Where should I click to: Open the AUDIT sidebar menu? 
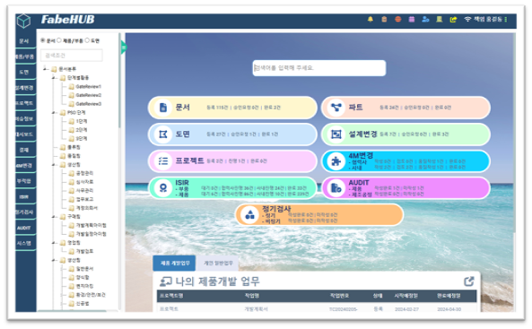pyautogui.click(x=24, y=228)
